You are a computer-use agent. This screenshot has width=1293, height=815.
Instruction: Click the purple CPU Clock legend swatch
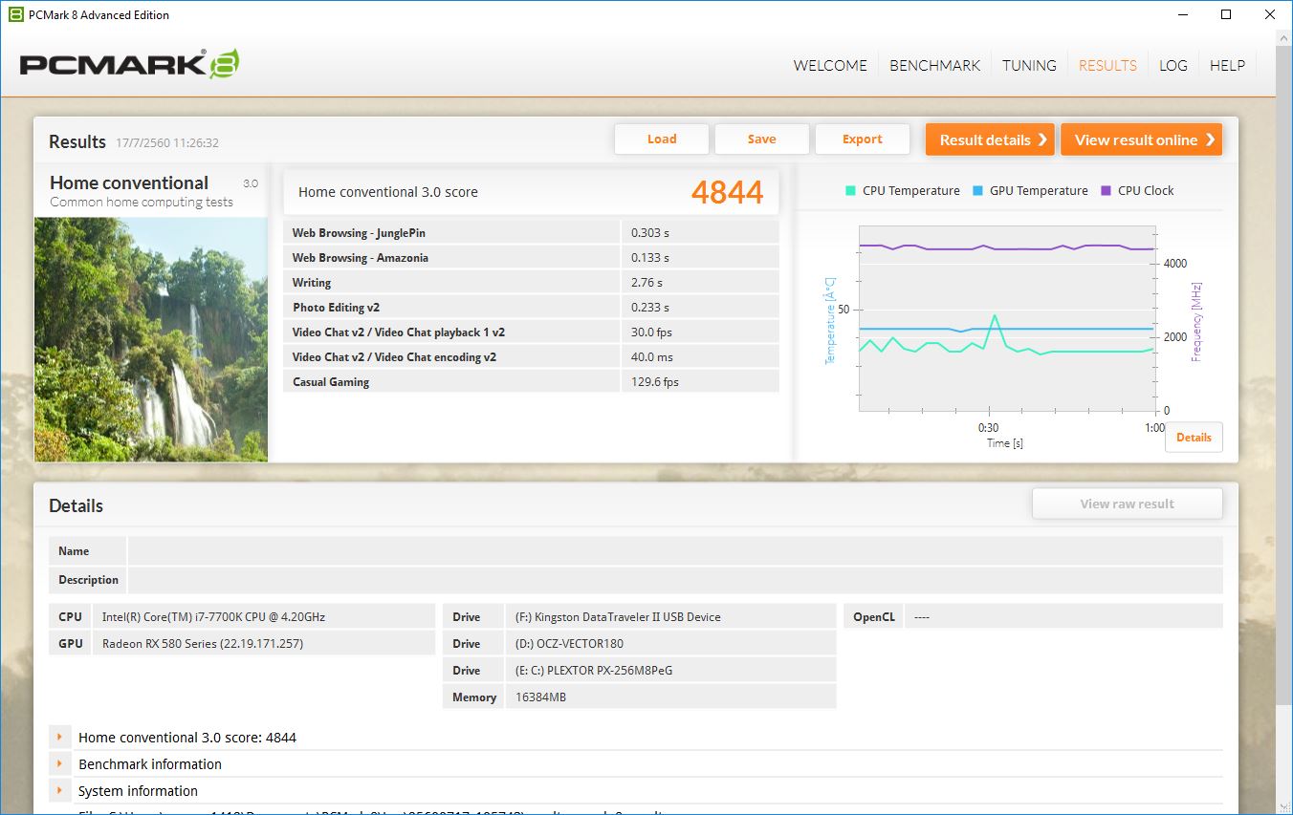[1106, 190]
